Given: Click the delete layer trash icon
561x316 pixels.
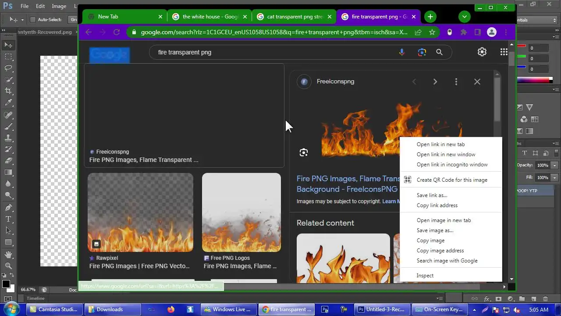Looking at the screenshot, I should point(545,299).
